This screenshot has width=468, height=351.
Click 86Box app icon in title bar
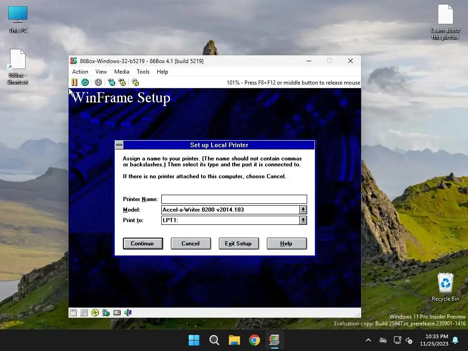(x=74, y=61)
